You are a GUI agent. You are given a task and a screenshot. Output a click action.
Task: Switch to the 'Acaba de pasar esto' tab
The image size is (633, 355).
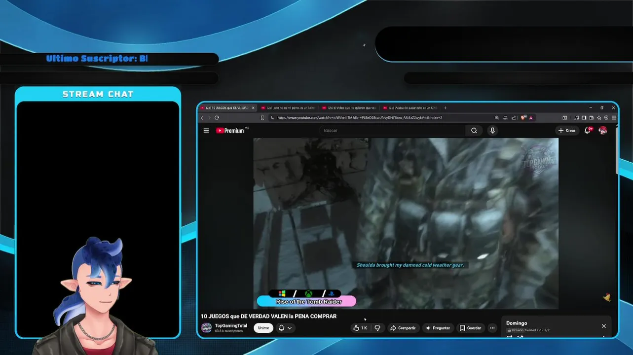[410, 107]
